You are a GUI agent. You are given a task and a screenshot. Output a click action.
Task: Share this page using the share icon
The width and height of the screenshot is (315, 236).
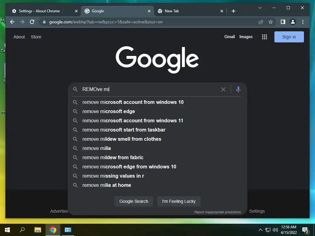pos(261,22)
